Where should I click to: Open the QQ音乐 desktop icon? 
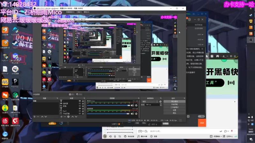pyautogui.click(x=5, y=109)
